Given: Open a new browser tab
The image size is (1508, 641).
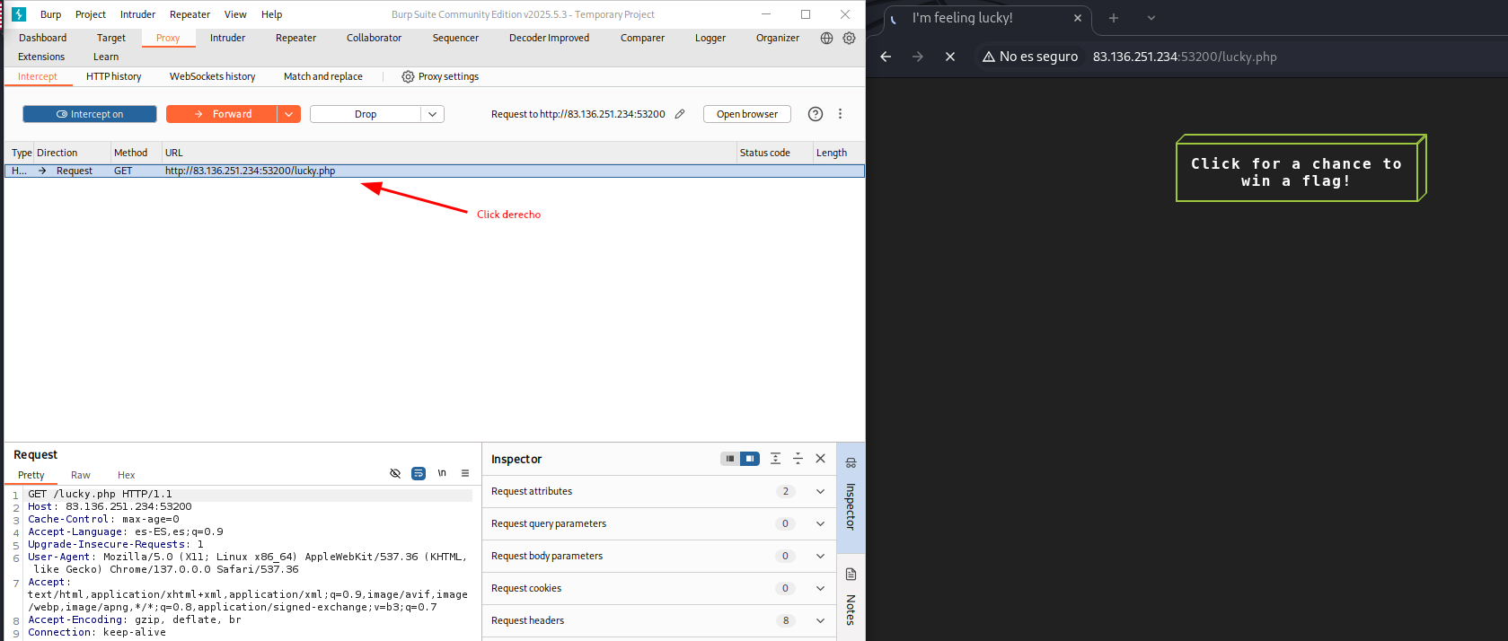Looking at the screenshot, I should (x=1114, y=18).
